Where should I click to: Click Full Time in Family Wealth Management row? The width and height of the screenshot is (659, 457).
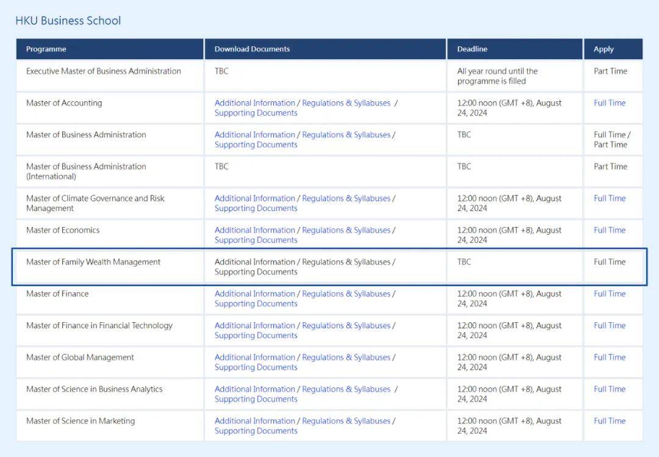click(610, 262)
